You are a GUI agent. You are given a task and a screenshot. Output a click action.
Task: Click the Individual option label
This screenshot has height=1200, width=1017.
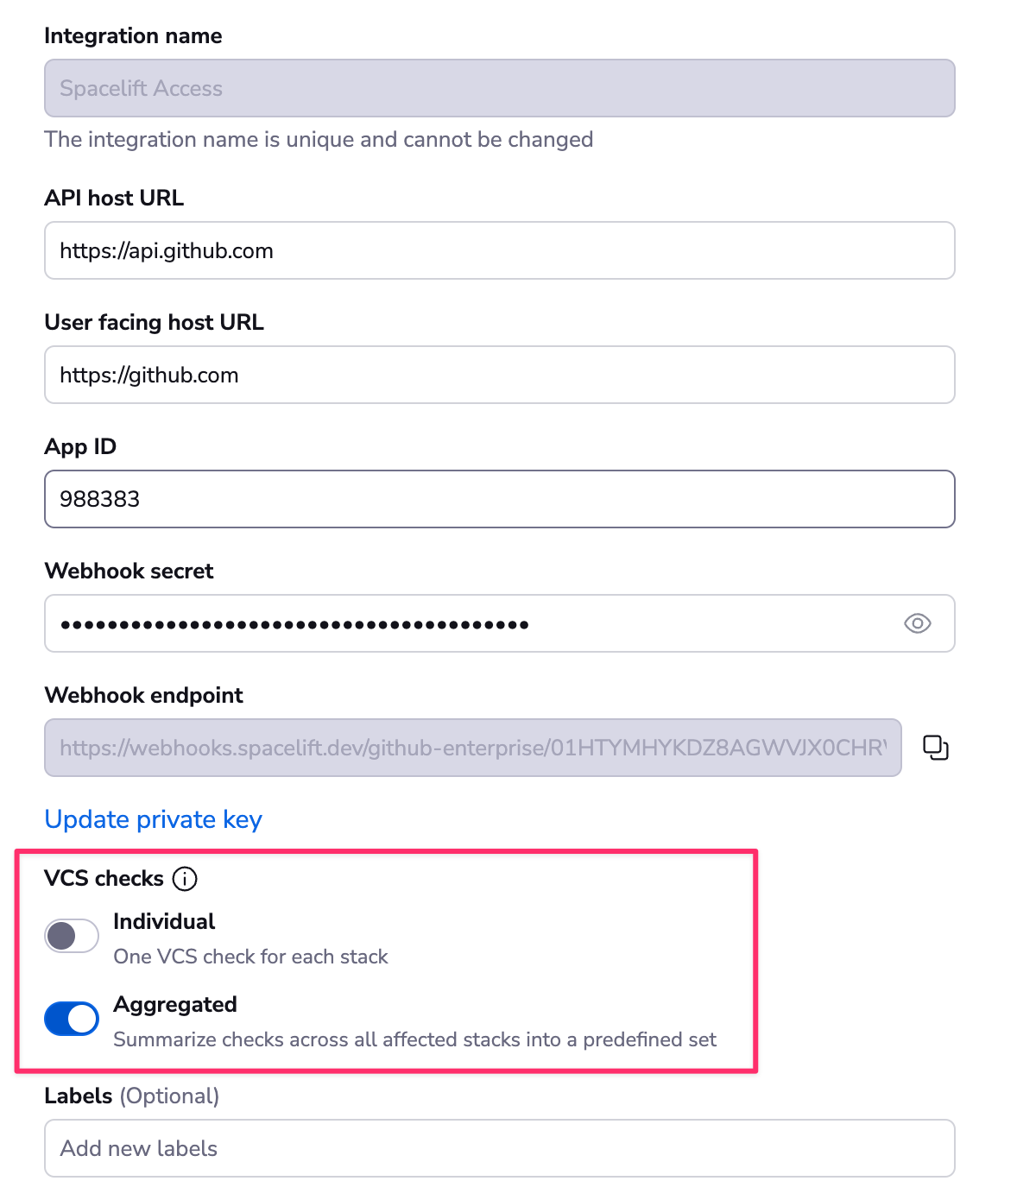pyautogui.click(x=164, y=921)
